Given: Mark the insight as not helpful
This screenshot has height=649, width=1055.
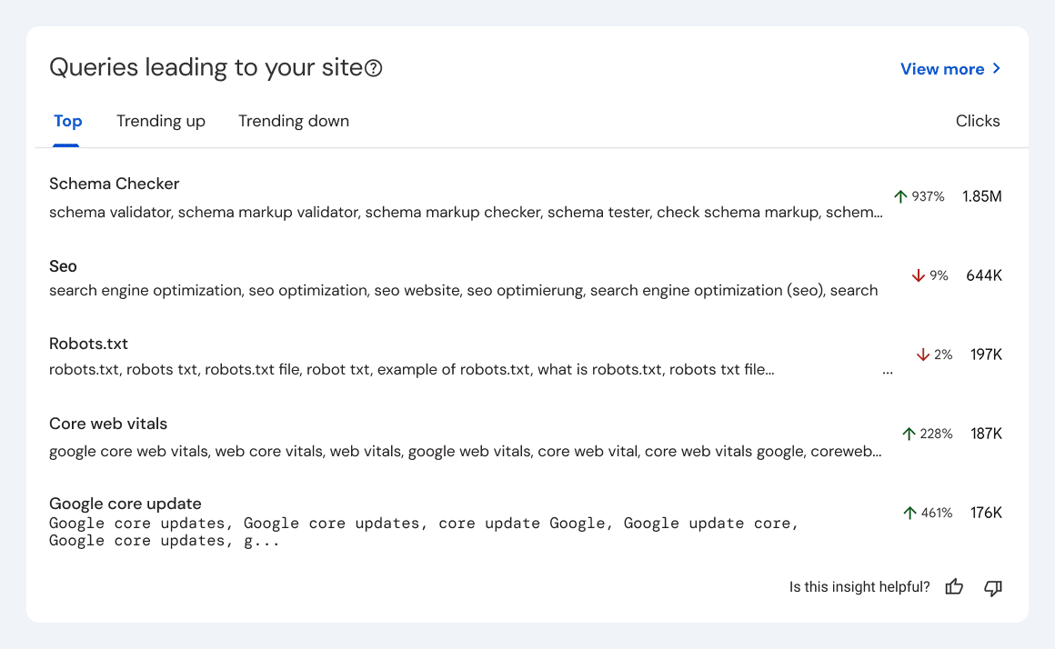Looking at the screenshot, I should pos(992,588).
